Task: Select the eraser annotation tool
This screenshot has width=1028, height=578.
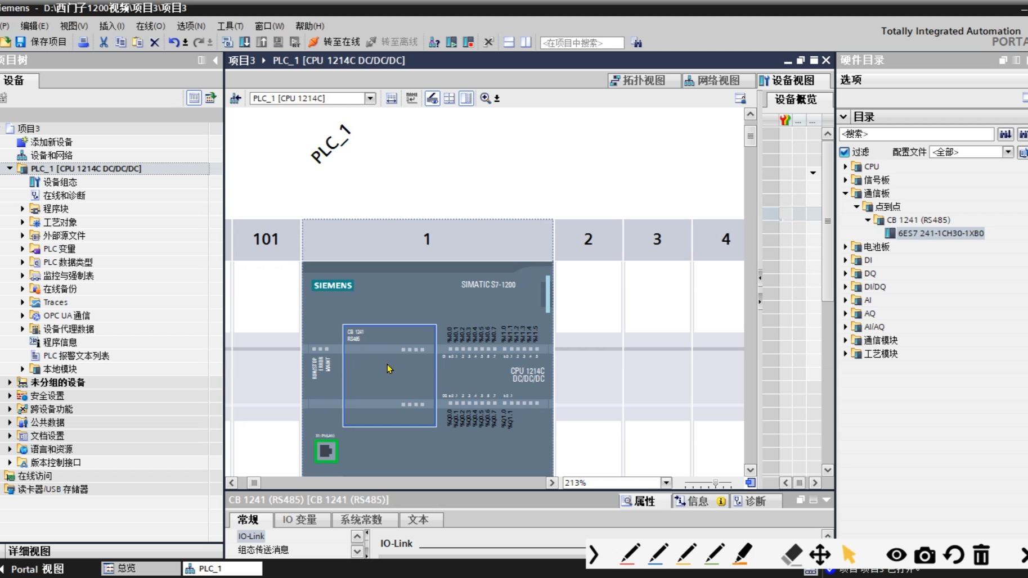Action: tap(792, 555)
